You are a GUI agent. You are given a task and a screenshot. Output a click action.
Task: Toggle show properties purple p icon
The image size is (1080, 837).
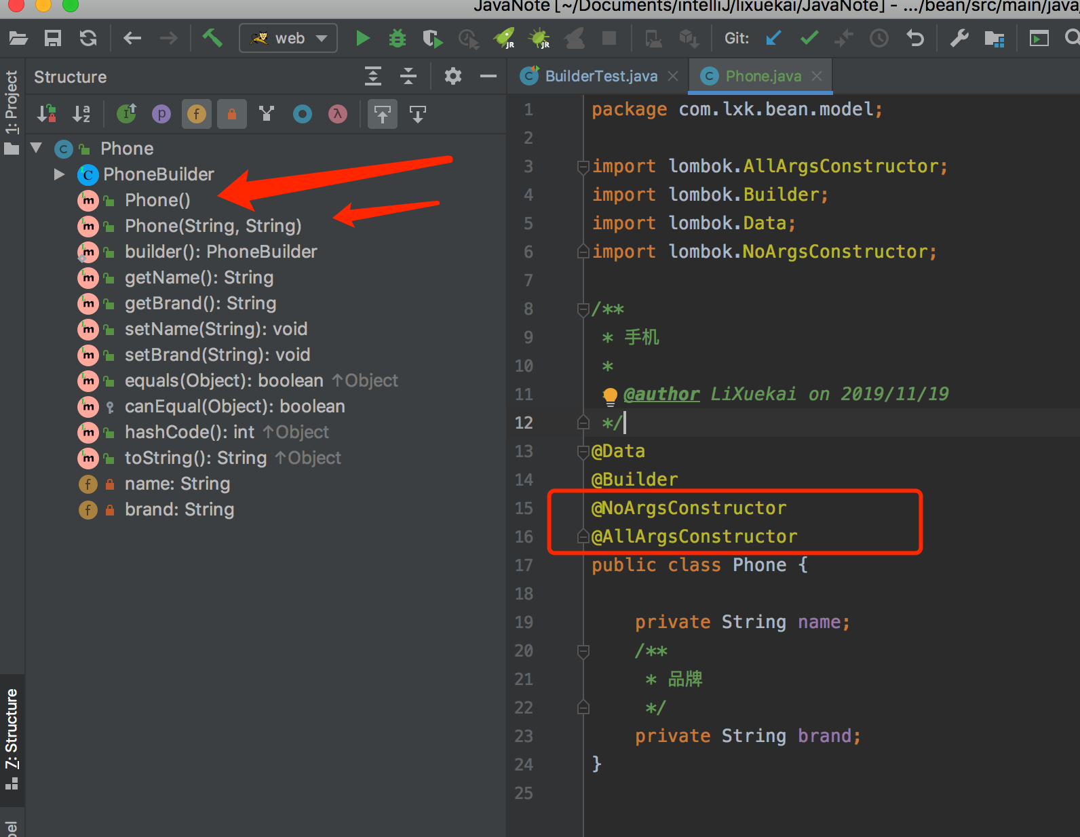161,114
